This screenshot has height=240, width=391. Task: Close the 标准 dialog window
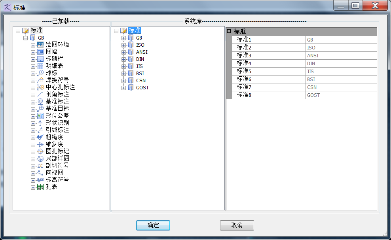[x=375, y=6]
